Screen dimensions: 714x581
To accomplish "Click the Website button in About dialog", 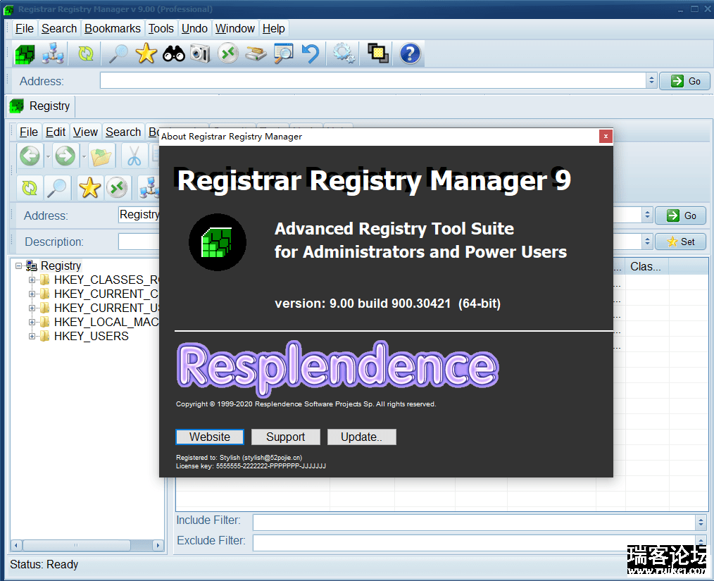I will click(209, 437).
